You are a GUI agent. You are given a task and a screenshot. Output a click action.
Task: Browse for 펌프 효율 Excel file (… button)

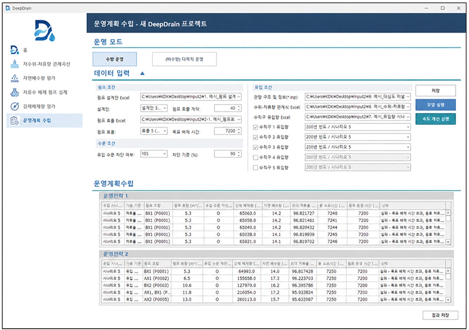click(x=239, y=120)
